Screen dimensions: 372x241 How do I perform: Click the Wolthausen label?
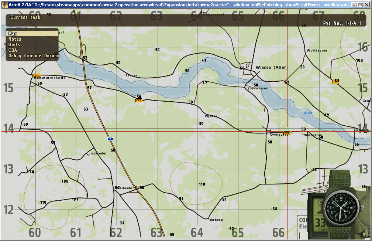coord(317,50)
